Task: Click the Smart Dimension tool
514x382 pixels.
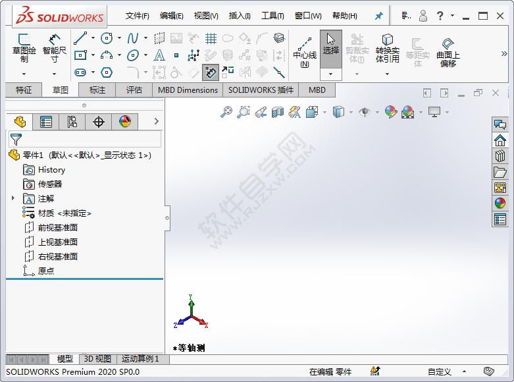Action: 55,48
